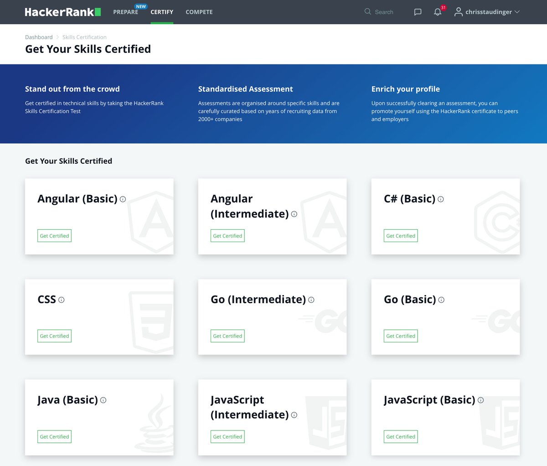Click the Java (Basic) card title
This screenshot has height=466, width=547.
pos(67,400)
